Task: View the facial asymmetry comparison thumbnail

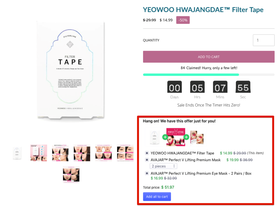Action: coord(104,153)
